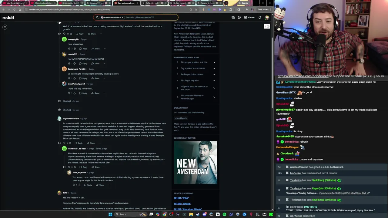Open Reddit advertise icon in header
Viewport: 388px width, 218px height.
(x=233, y=18)
